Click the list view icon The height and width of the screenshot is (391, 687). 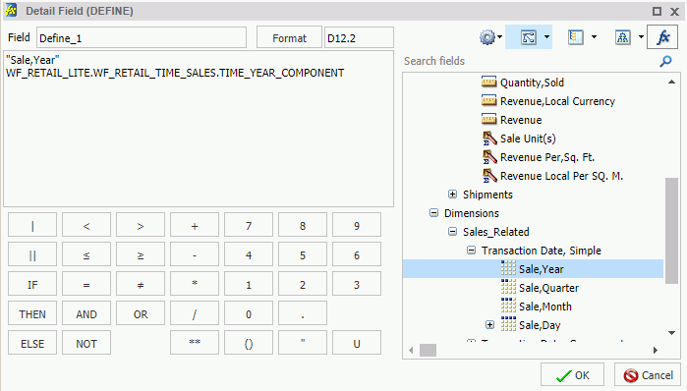pos(576,37)
